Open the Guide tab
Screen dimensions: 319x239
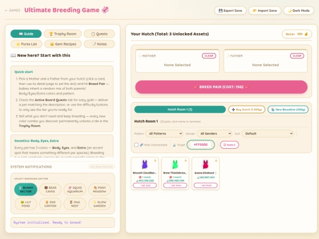click(26, 34)
